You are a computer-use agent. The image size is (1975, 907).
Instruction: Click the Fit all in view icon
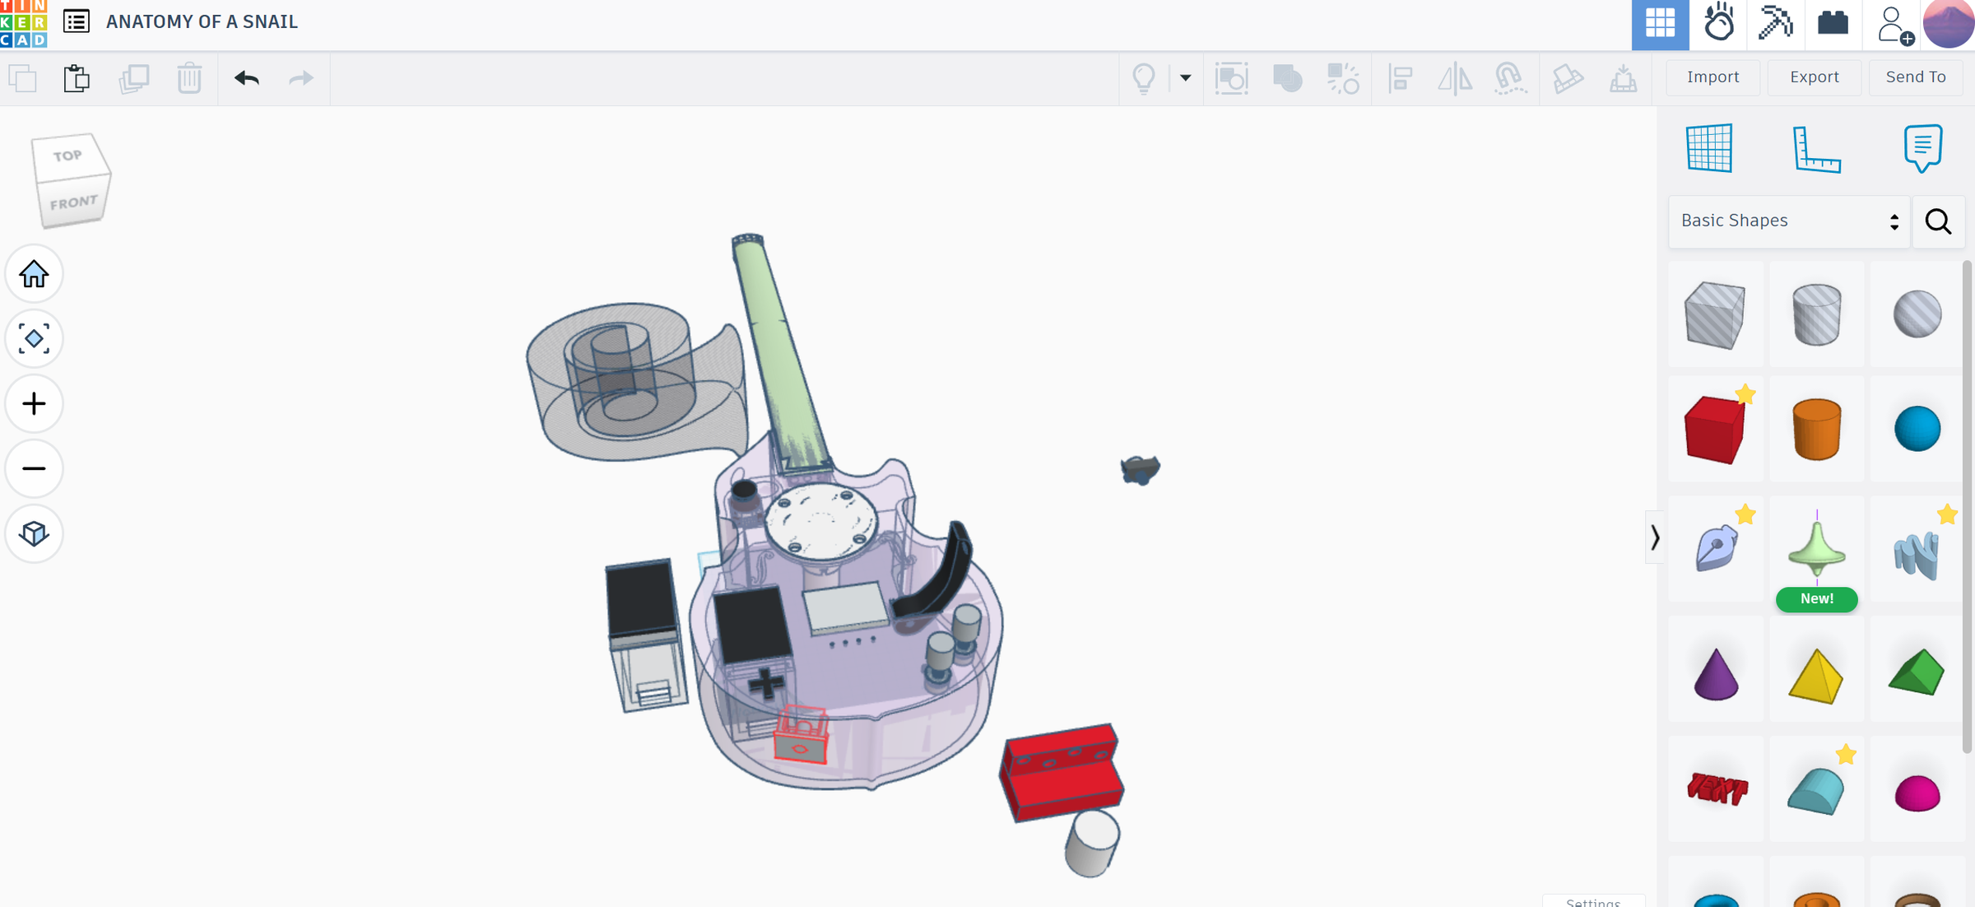pyautogui.click(x=34, y=338)
